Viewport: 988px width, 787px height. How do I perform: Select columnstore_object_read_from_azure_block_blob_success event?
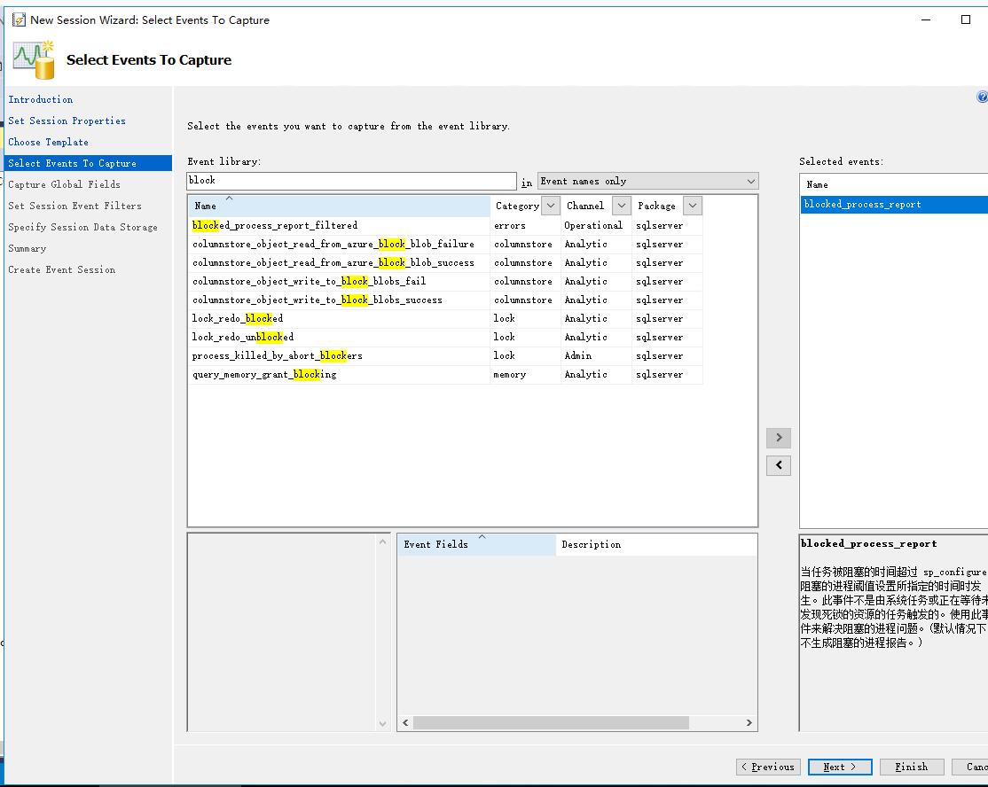(x=445, y=262)
